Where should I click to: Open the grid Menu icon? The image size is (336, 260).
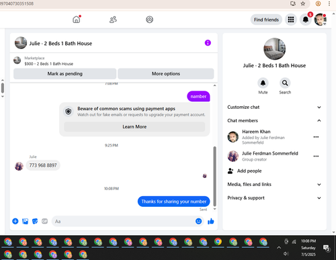(x=291, y=19)
